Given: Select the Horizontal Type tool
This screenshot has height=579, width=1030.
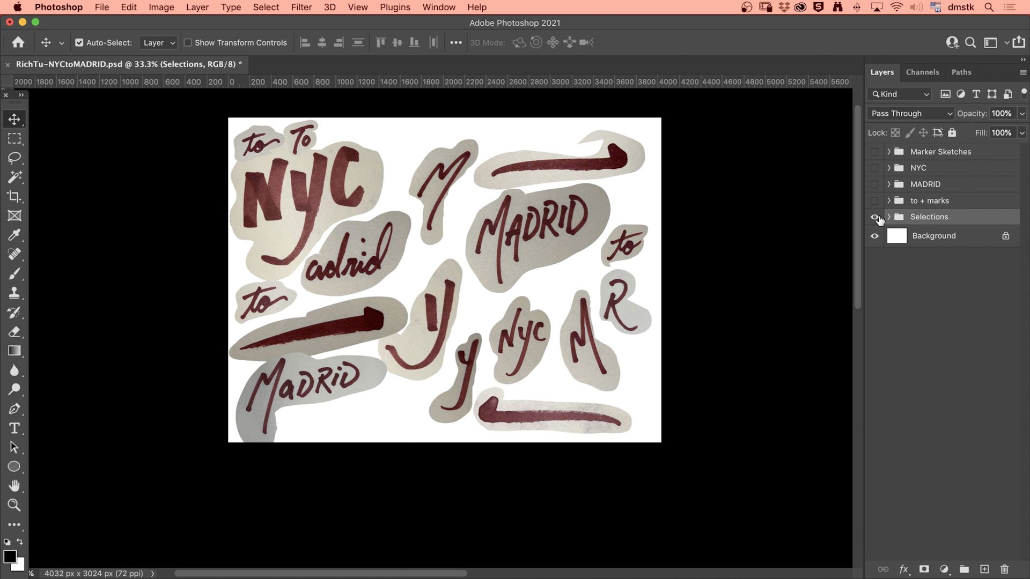Looking at the screenshot, I should (x=14, y=428).
